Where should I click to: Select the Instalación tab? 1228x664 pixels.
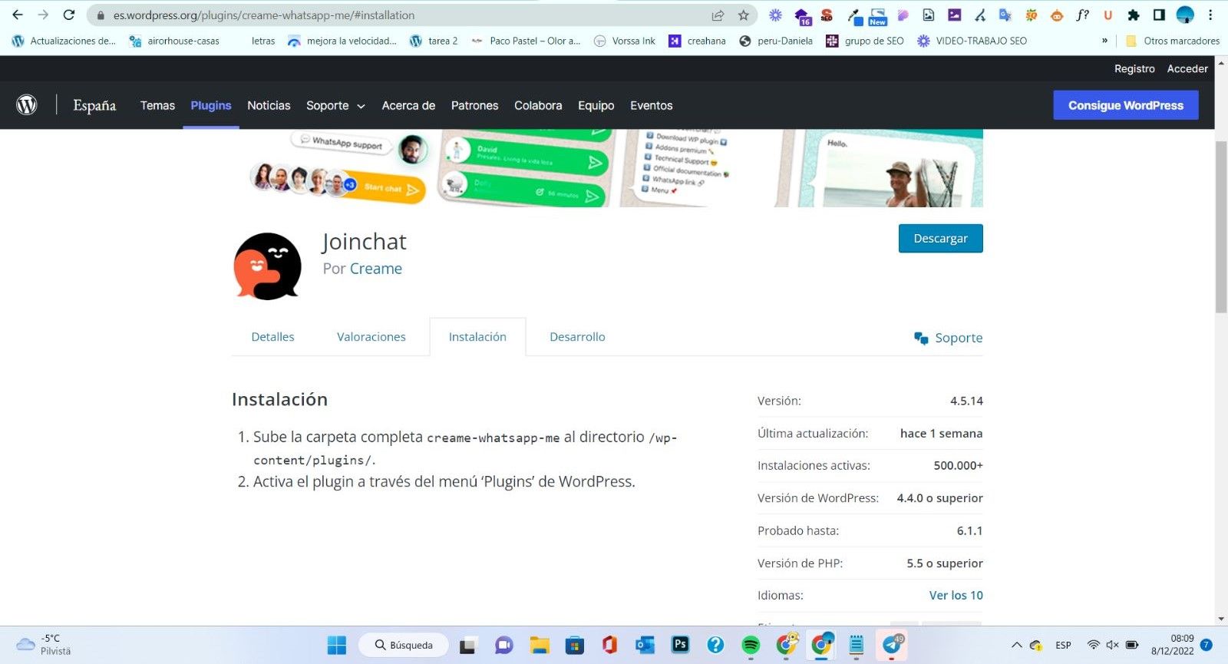tap(477, 337)
